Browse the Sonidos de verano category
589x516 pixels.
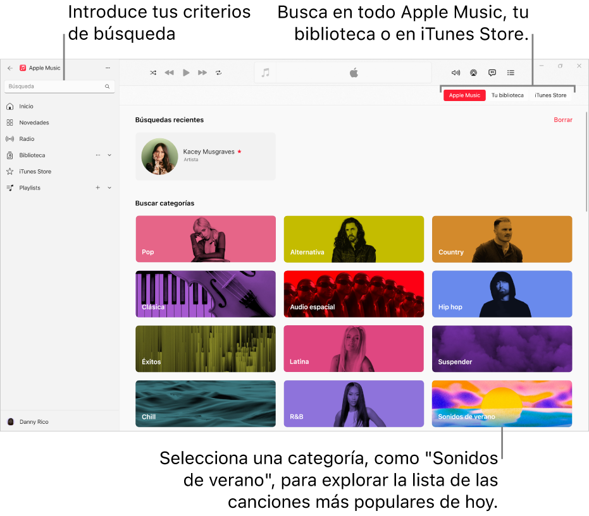coord(502,404)
